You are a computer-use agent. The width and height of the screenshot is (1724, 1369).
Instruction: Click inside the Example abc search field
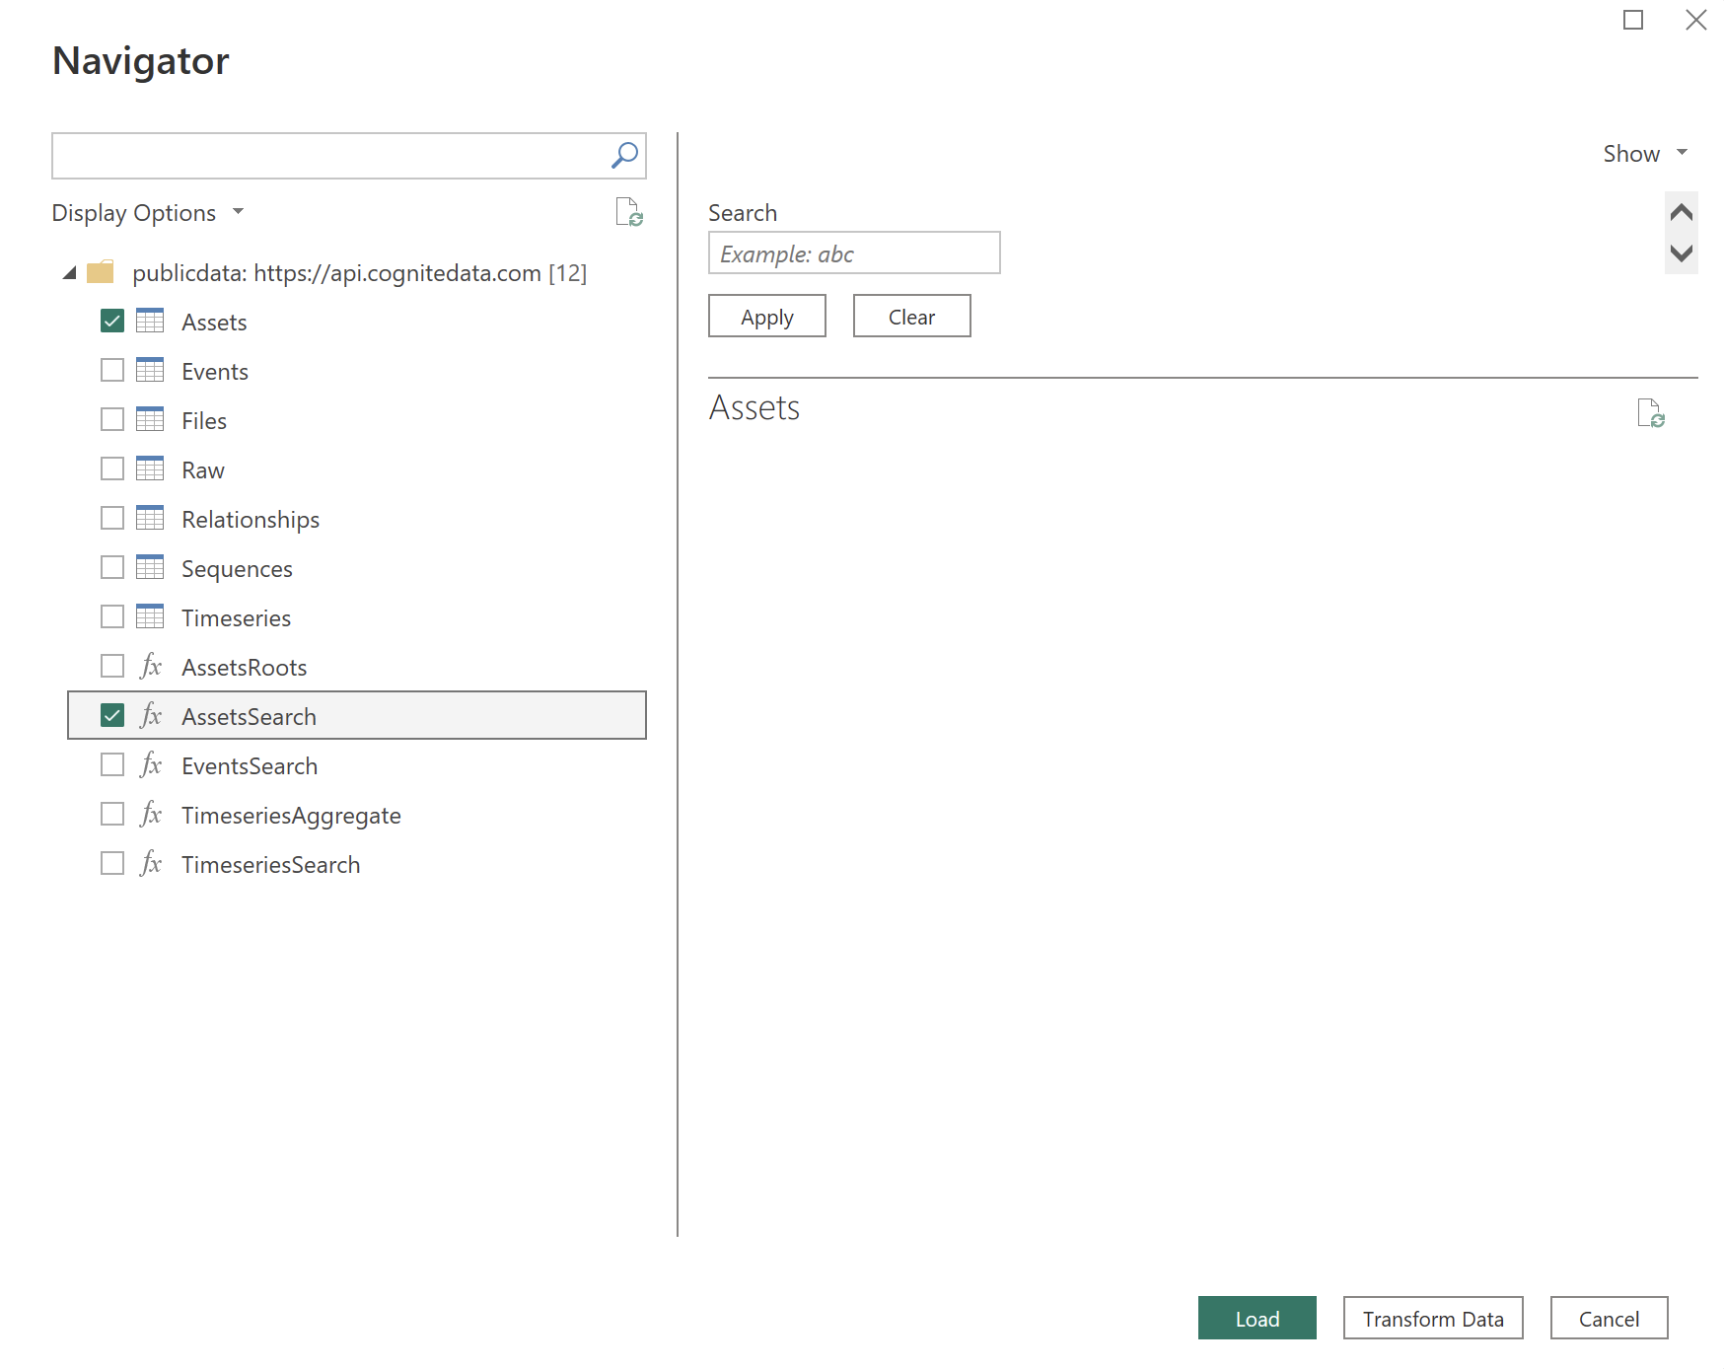(853, 253)
